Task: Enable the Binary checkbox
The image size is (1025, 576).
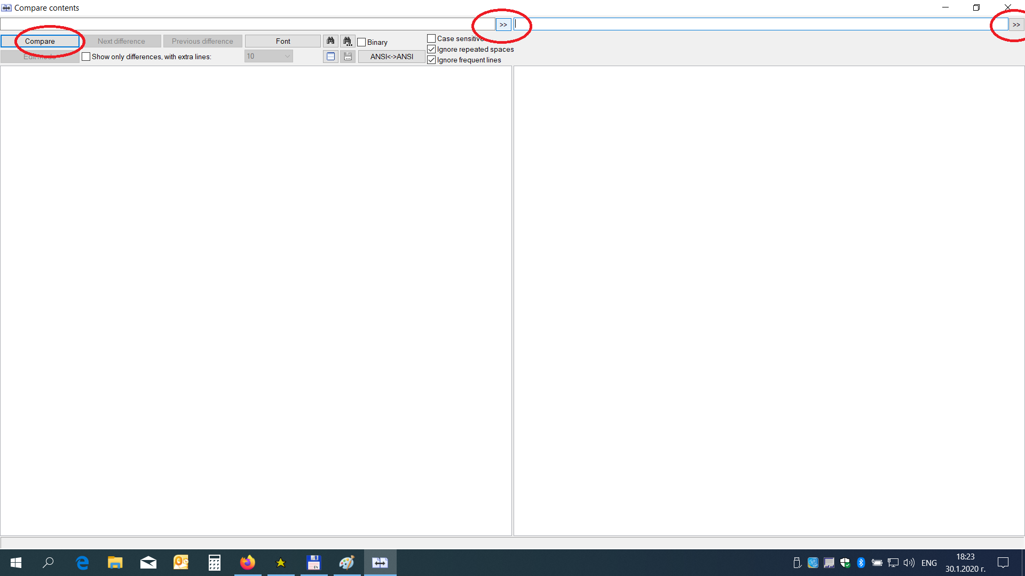Action: coord(362,42)
